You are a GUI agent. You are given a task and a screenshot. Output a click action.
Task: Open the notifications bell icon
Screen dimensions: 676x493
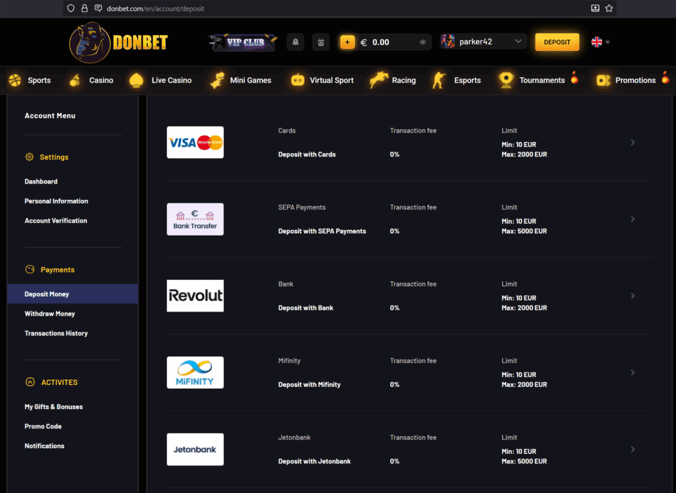[x=295, y=42]
